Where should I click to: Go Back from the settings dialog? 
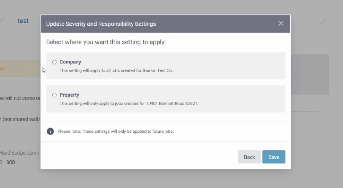249,157
